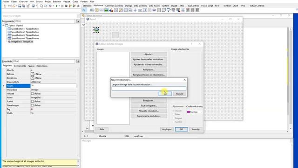This screenshot has height=168, width=298.
Task: Switch to the Common Controls palette tab
Action: tap(114, 6)
